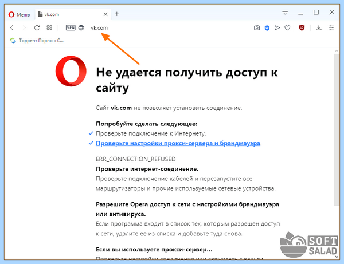This screenshot has width=344, height=264.
Task: Close the vk.com tab
Action: [x=105, y=14]
